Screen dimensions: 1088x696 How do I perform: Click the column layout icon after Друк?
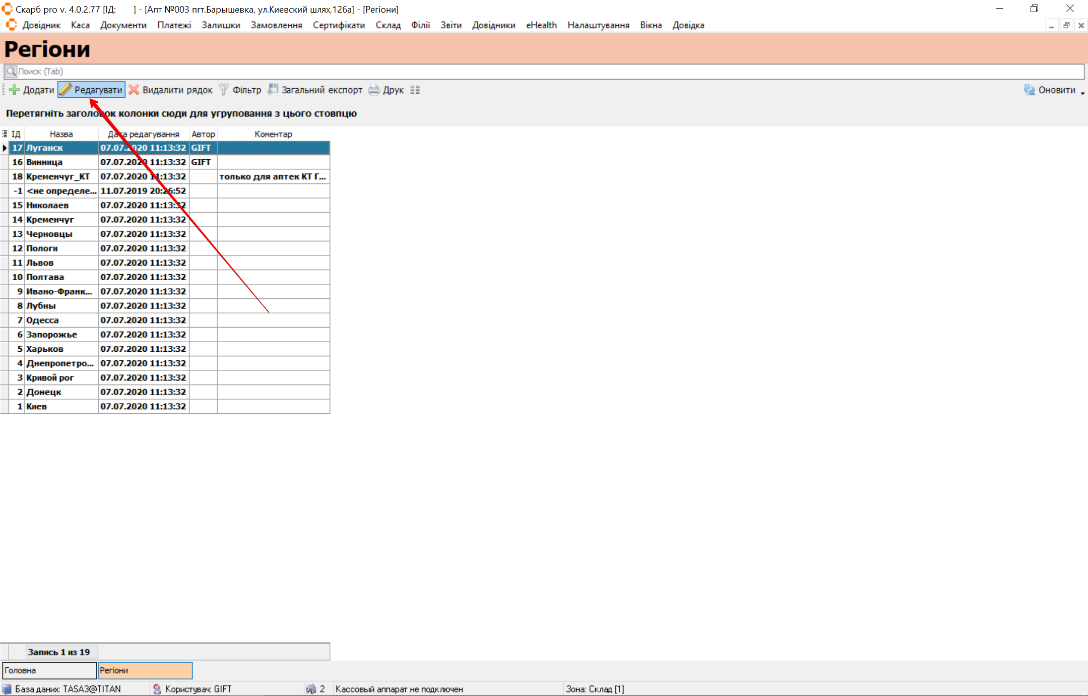(x=415, y=90)
